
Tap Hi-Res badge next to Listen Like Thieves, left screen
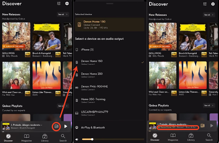click(58, 94)
